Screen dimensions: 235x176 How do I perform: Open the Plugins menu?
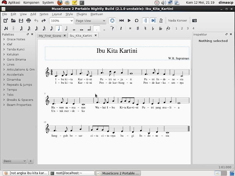82,14
